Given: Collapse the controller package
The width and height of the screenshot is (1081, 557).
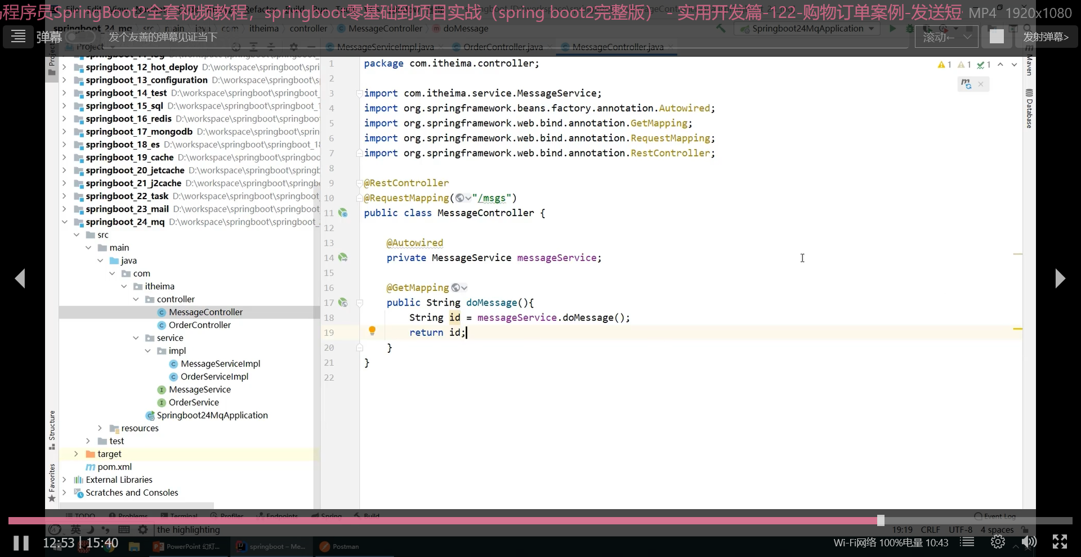Looking at the screenshot, I should pos(136,299).
